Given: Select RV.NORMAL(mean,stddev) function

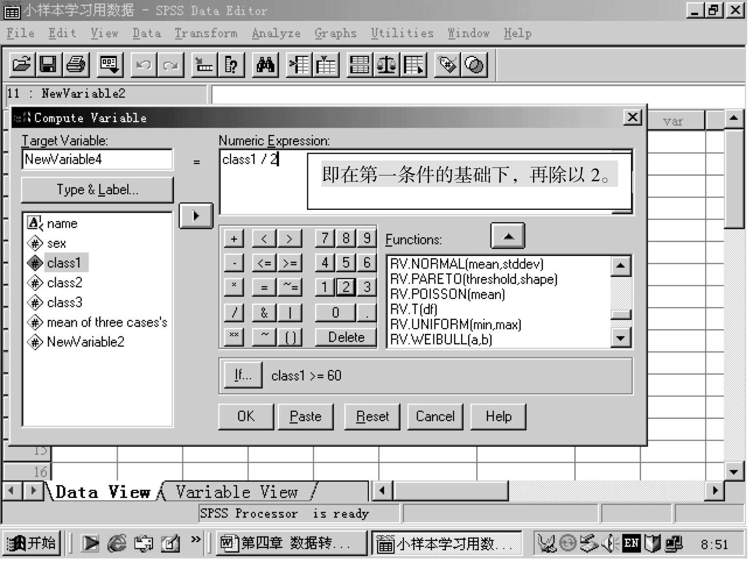Looking at the screenshot, I should (467, 264).
